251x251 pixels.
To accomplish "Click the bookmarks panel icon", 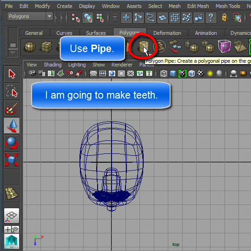I will [51, 73].
